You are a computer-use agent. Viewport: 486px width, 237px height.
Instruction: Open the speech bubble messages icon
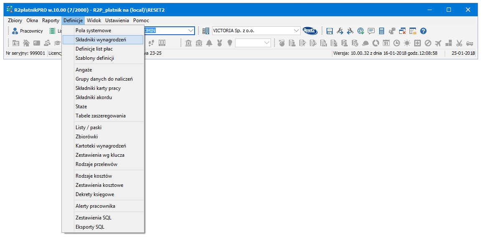(371, 31)
